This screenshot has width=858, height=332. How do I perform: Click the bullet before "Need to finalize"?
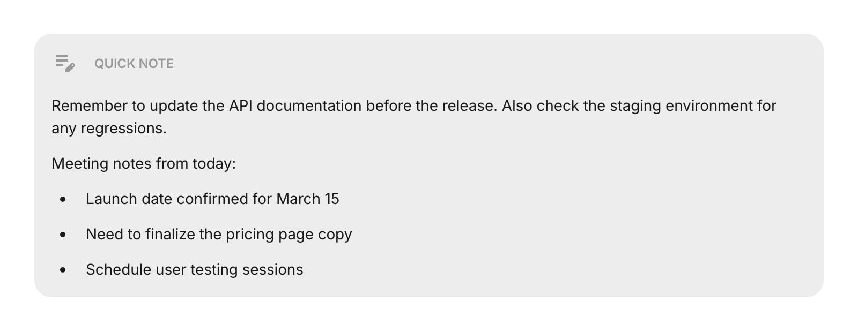(63, 235)
